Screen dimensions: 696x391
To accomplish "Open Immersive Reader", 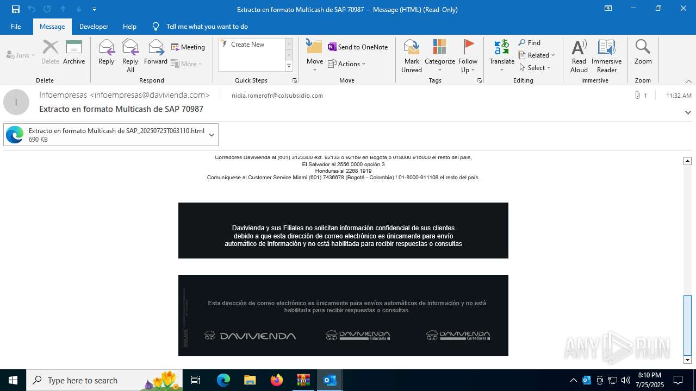I will (607, 56).
